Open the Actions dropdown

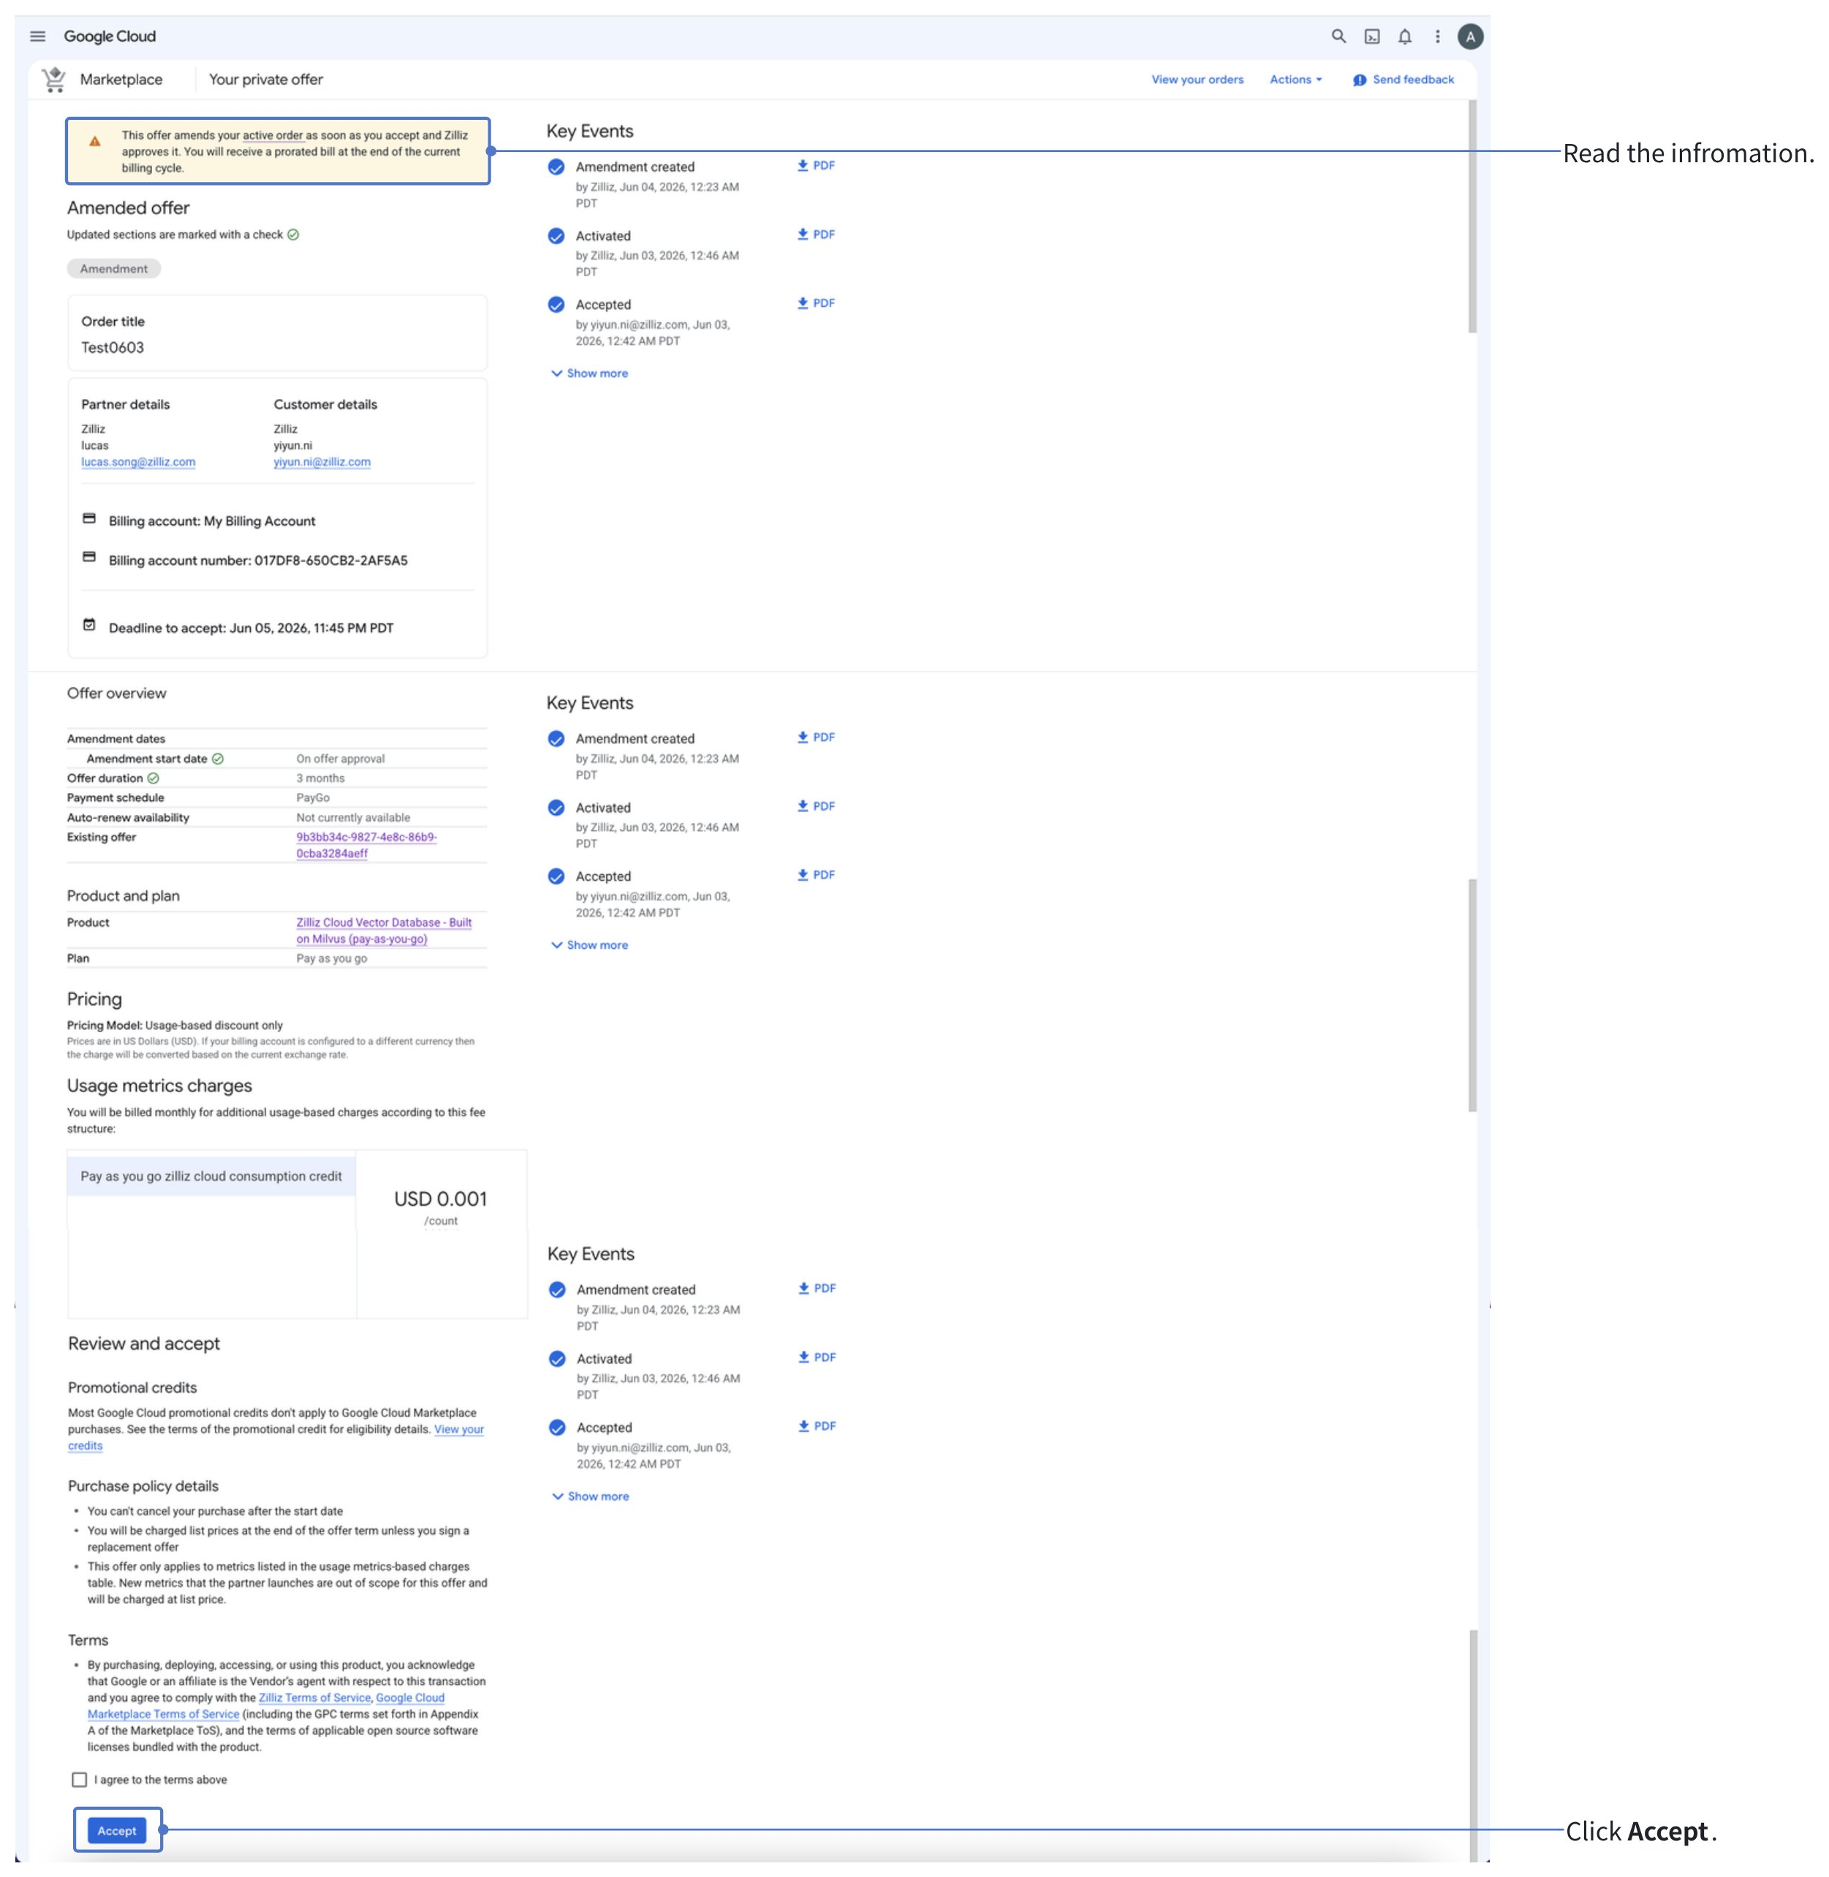coord(1295,80)
